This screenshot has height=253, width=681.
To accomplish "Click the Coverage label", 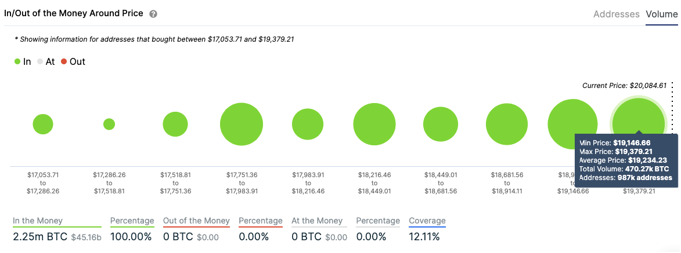I will [427, 221].
